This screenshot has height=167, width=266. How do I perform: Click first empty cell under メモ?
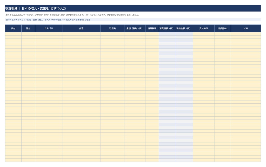click(x=246, y=34)
